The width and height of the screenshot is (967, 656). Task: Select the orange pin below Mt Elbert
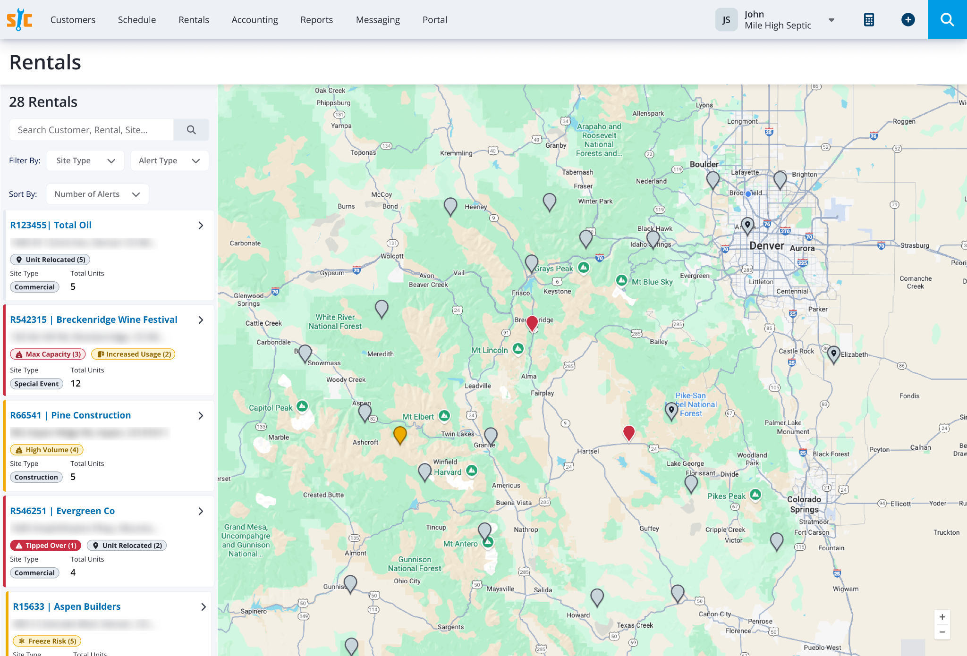(400, 435)
